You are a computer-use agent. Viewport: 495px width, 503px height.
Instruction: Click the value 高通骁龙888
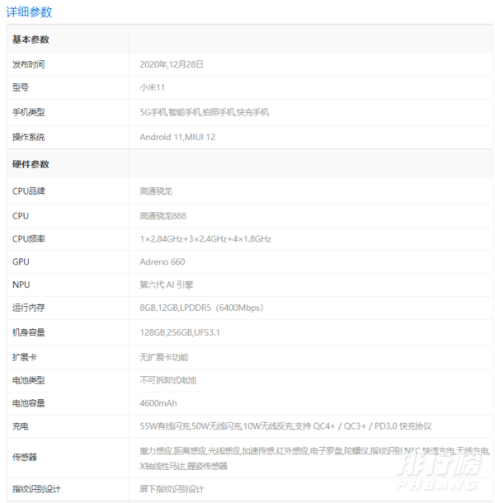tap(163, 216)
